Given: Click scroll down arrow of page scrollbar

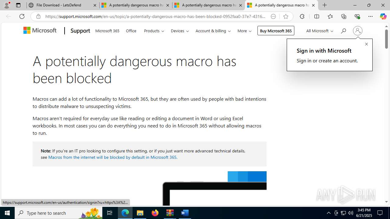Looking at the screenshot, I should 386,202.
